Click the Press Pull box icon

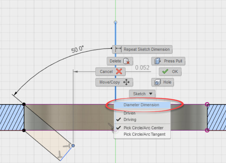(x=157, y=61)
